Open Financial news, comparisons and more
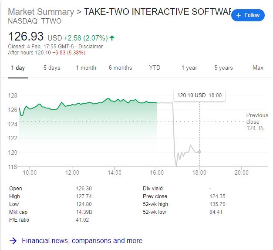The image size is (273, 250). click(82, 240)
